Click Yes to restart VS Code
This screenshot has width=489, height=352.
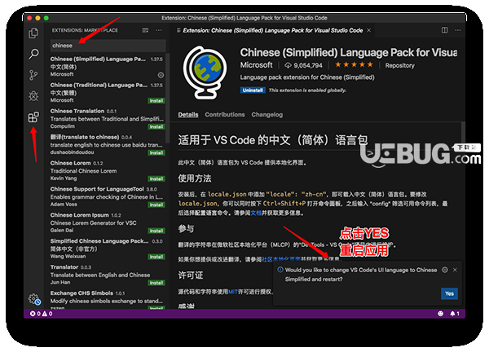click(449, 293)
